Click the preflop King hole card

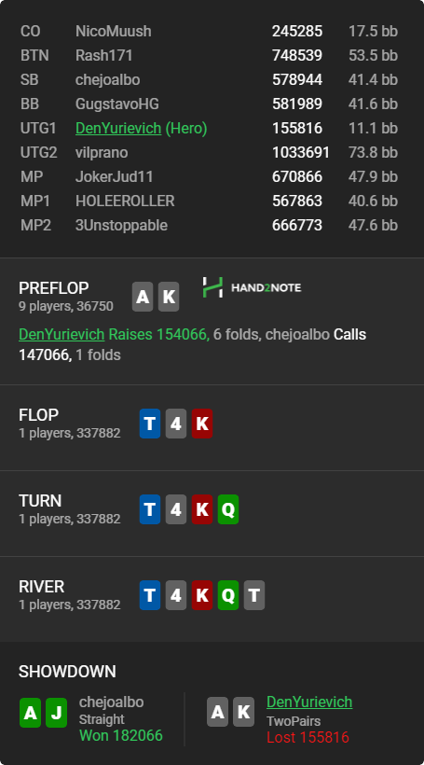[x=169, y=297]
